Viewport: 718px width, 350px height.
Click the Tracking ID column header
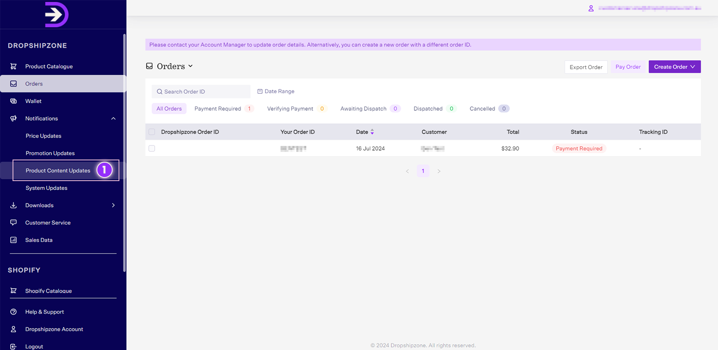pos(653,132)
